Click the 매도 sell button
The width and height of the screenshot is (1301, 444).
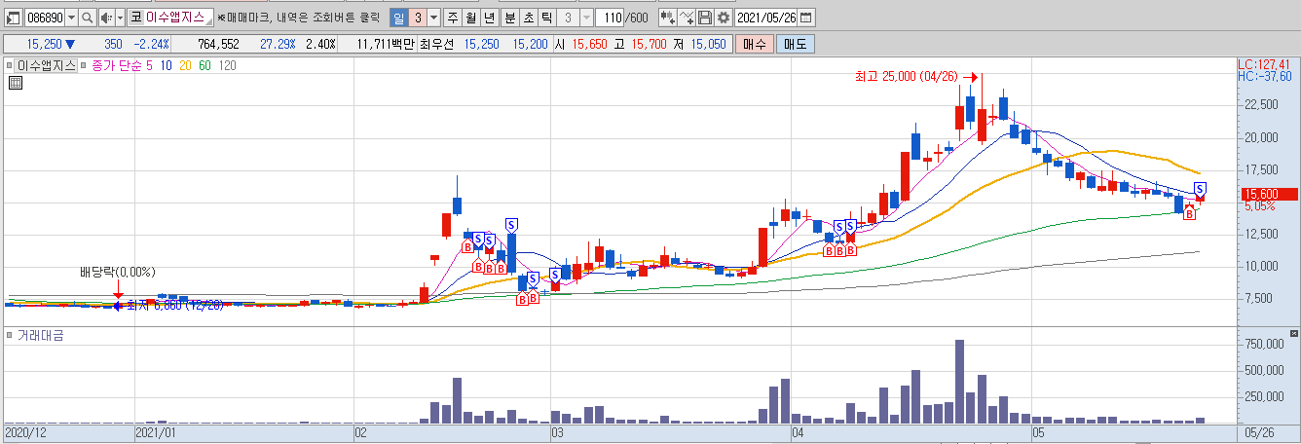pyautogui.click(x=796, y=44)
